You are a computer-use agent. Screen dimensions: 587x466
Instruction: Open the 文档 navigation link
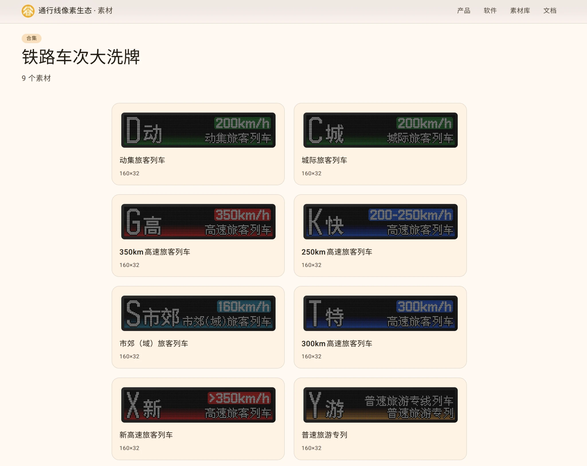[x=550, y=11]
